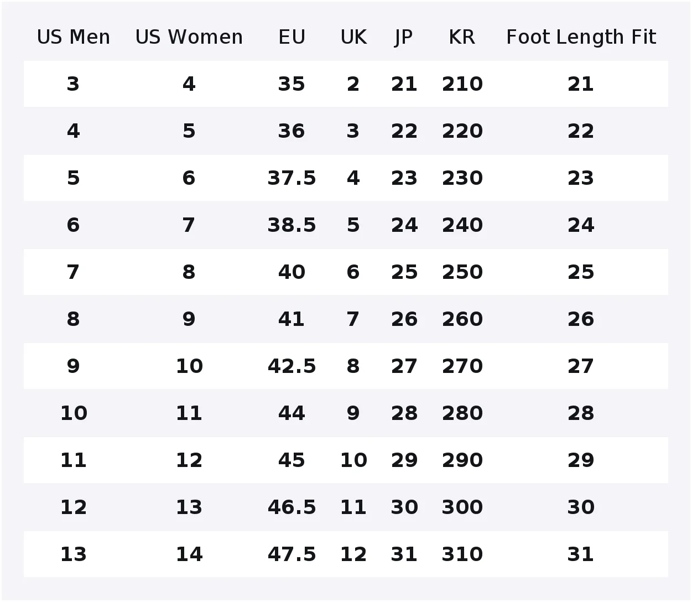Select the KR 310 cell
The height and width of the screenshot is (602, 692).
pos(462,554)
